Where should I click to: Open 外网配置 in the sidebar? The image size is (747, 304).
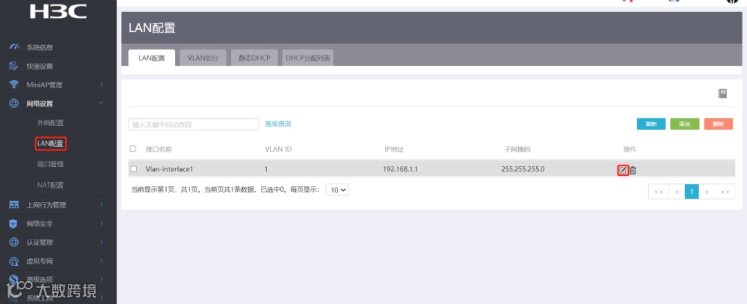(x=50, y=123)
